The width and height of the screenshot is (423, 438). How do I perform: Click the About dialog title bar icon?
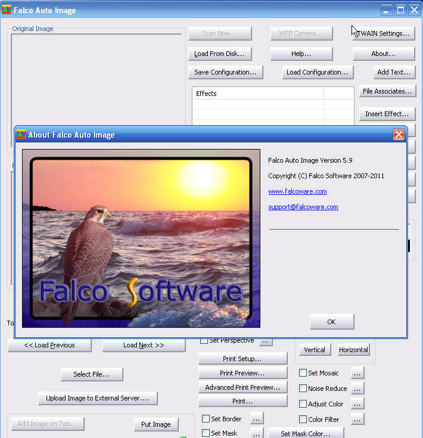point(21,134)
